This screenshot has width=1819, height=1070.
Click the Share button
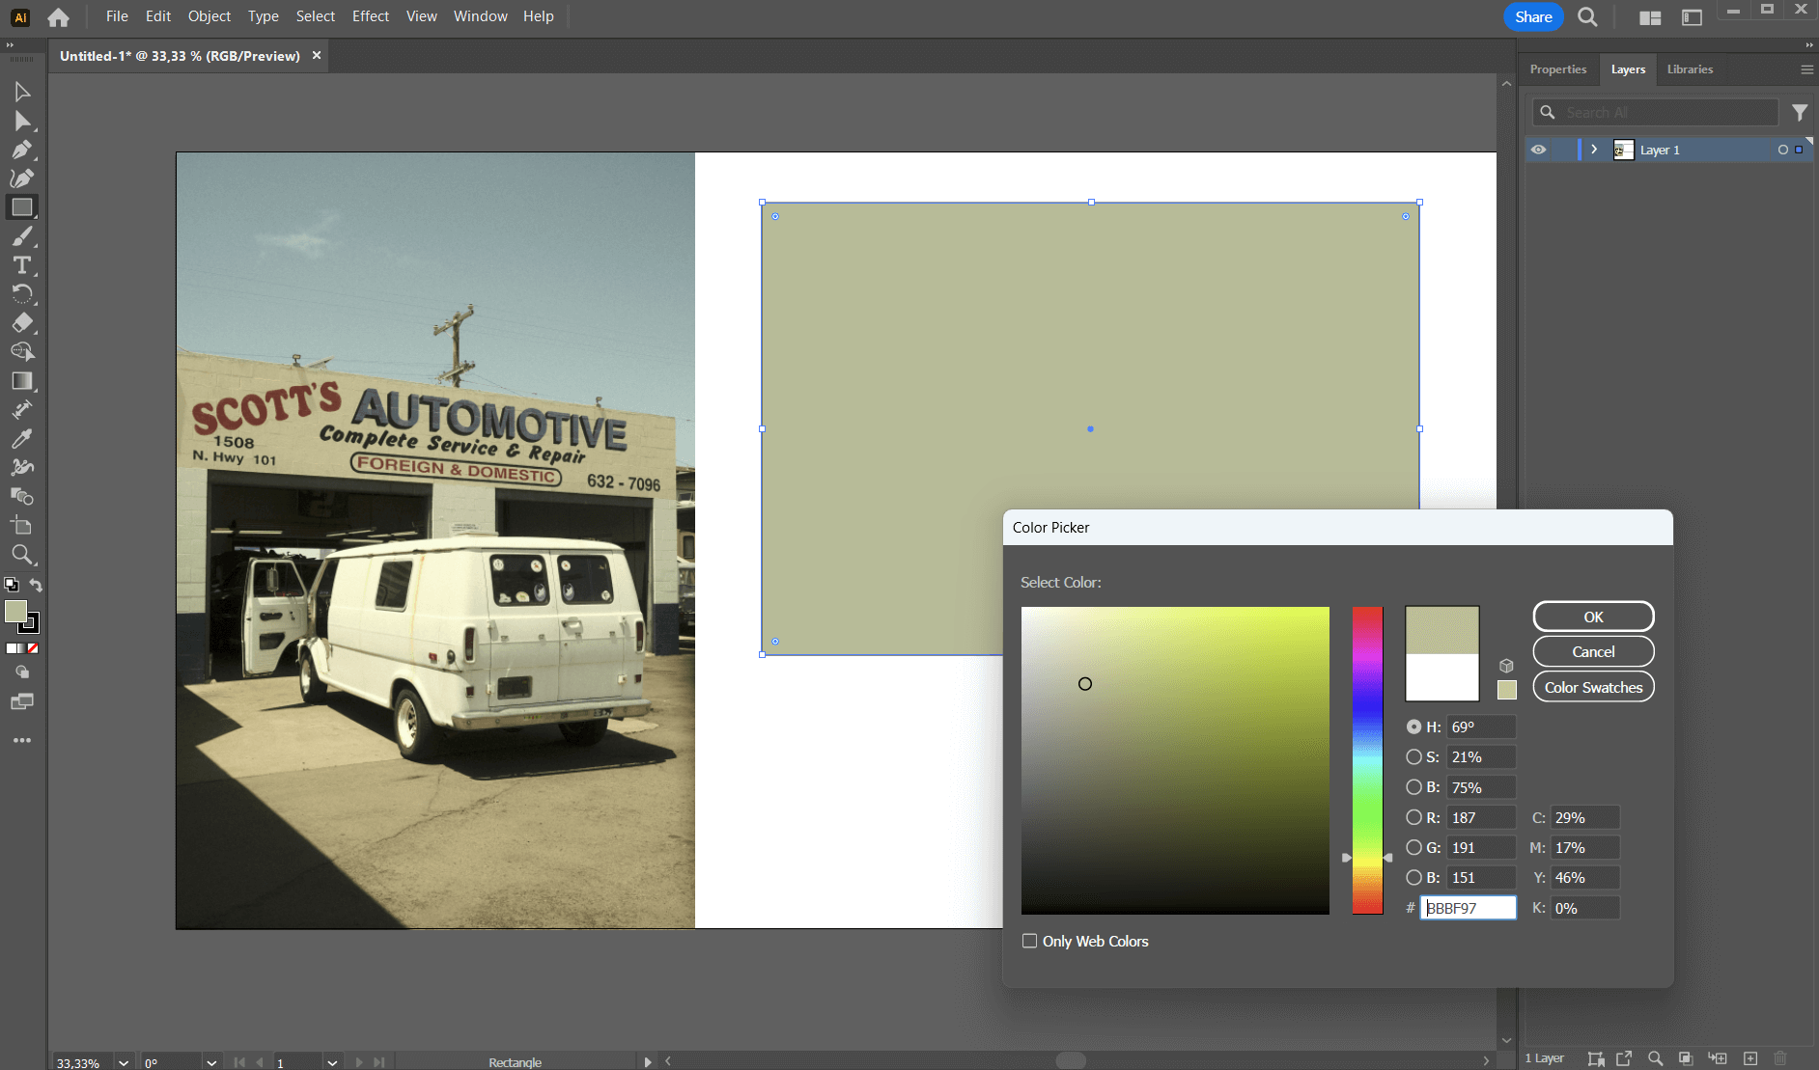pyautogui.click(x=1533, y=17)
